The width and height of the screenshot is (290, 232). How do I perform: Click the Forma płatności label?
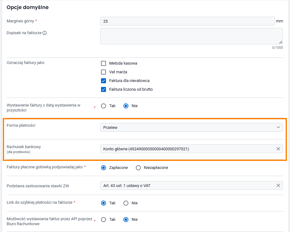[x=21, y=125]
